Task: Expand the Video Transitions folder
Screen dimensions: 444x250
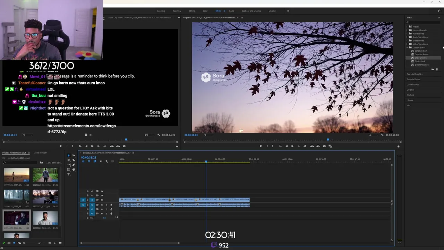Action: coord(407,44)
